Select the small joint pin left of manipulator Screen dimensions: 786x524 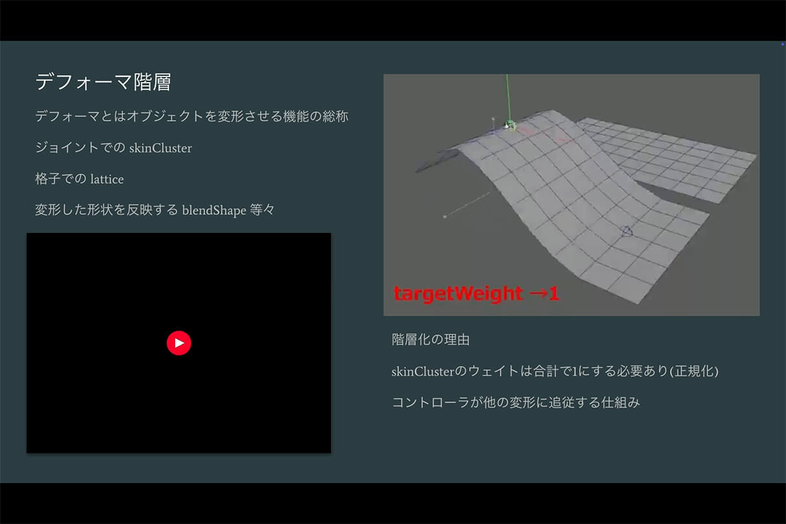(x=494, y=120)
